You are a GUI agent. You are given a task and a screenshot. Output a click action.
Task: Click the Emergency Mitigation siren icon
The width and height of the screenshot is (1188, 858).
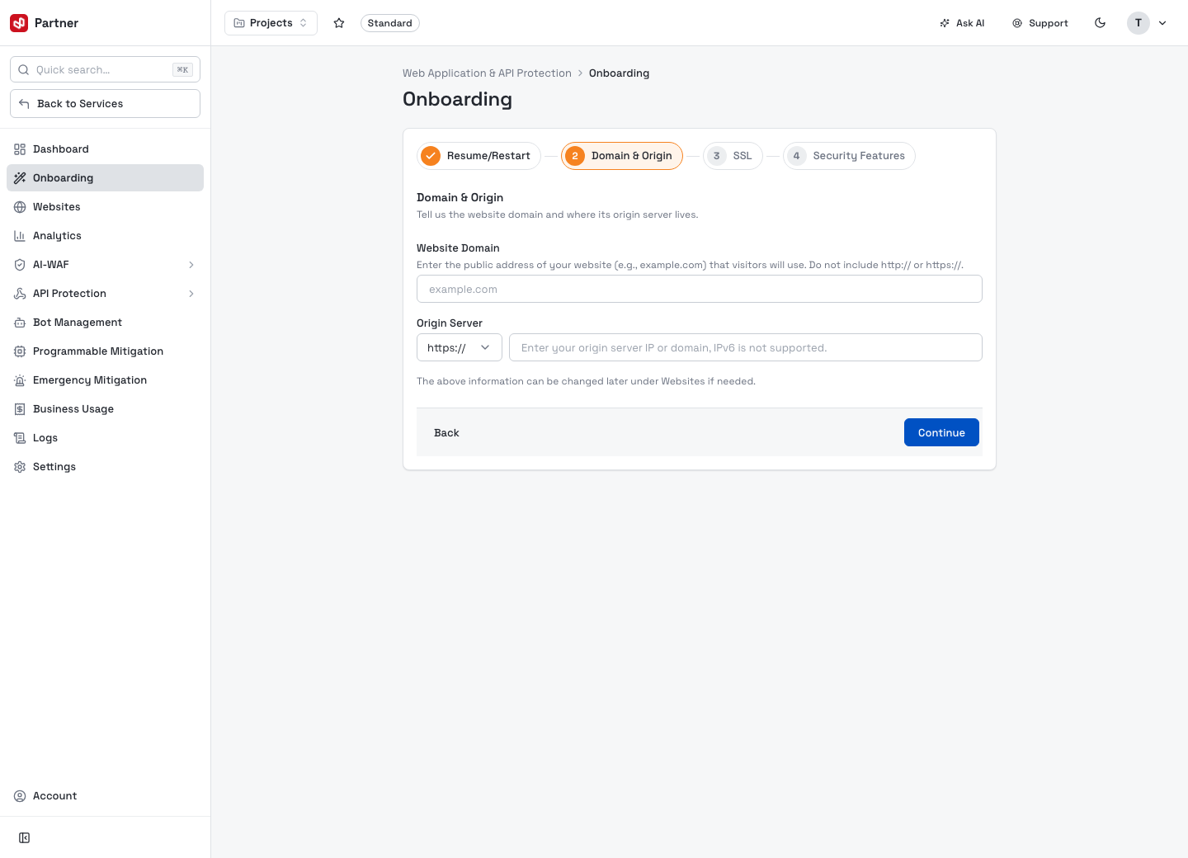point(20,380)
